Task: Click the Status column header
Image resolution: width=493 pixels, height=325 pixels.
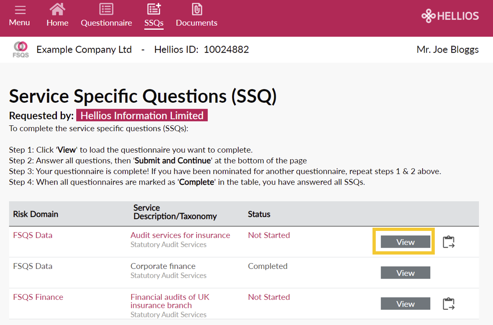Action: click(x=259, y=214)
